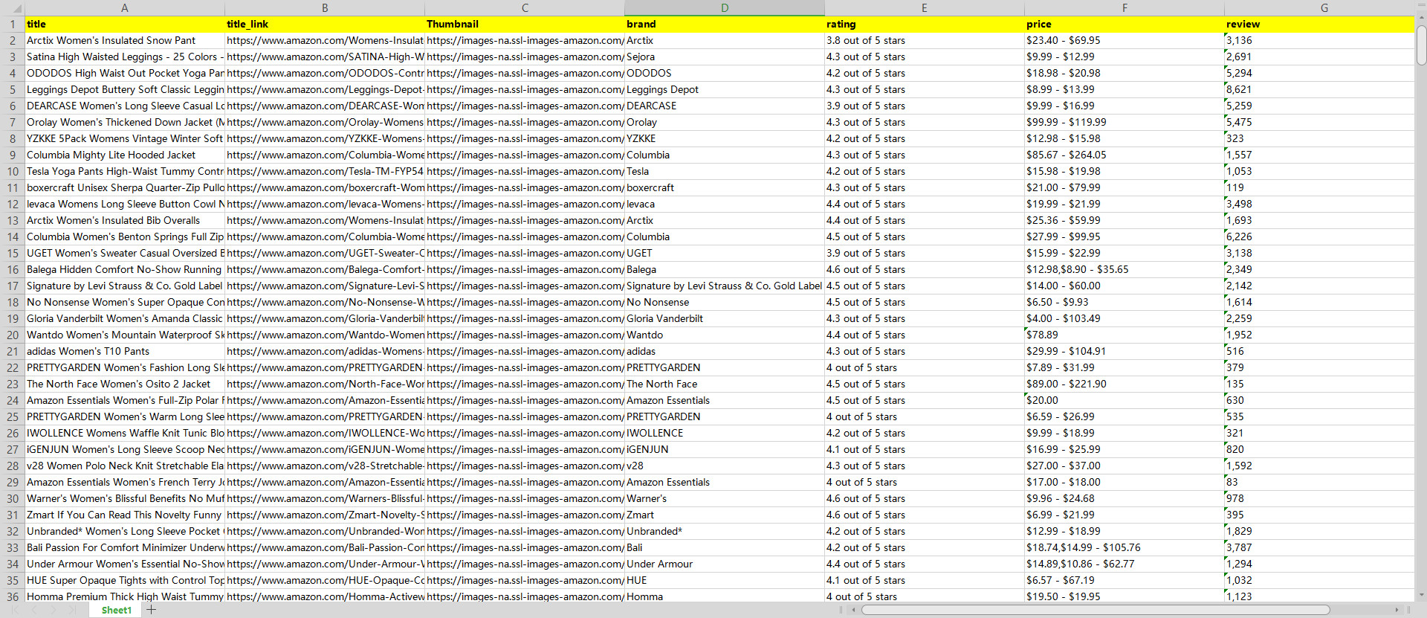Select row 1 header
Viewport: 1427px width, 618px height.
pyautogui.click(x=13, y=24)
